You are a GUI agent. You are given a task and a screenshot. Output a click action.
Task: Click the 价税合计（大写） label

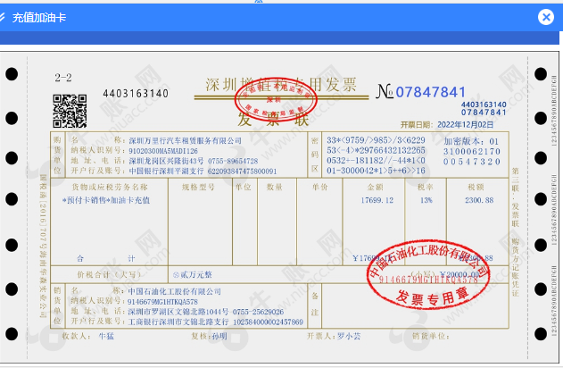(109, 275)
